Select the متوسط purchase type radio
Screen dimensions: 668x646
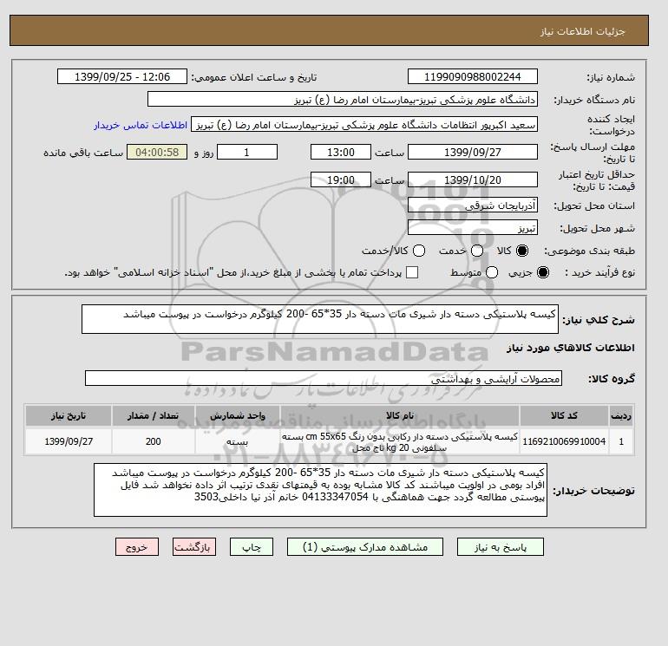[x=492, y=272]
